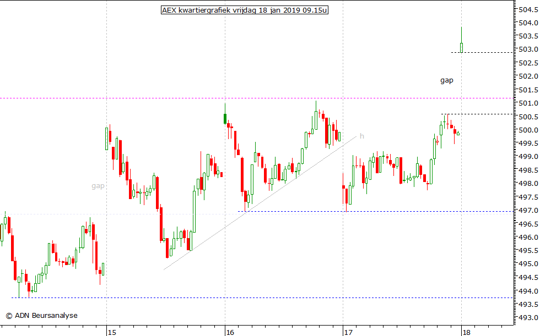Click the black dashed gap line near 500.6
This screenshot has height=336, width=540.
pos(477,114)
